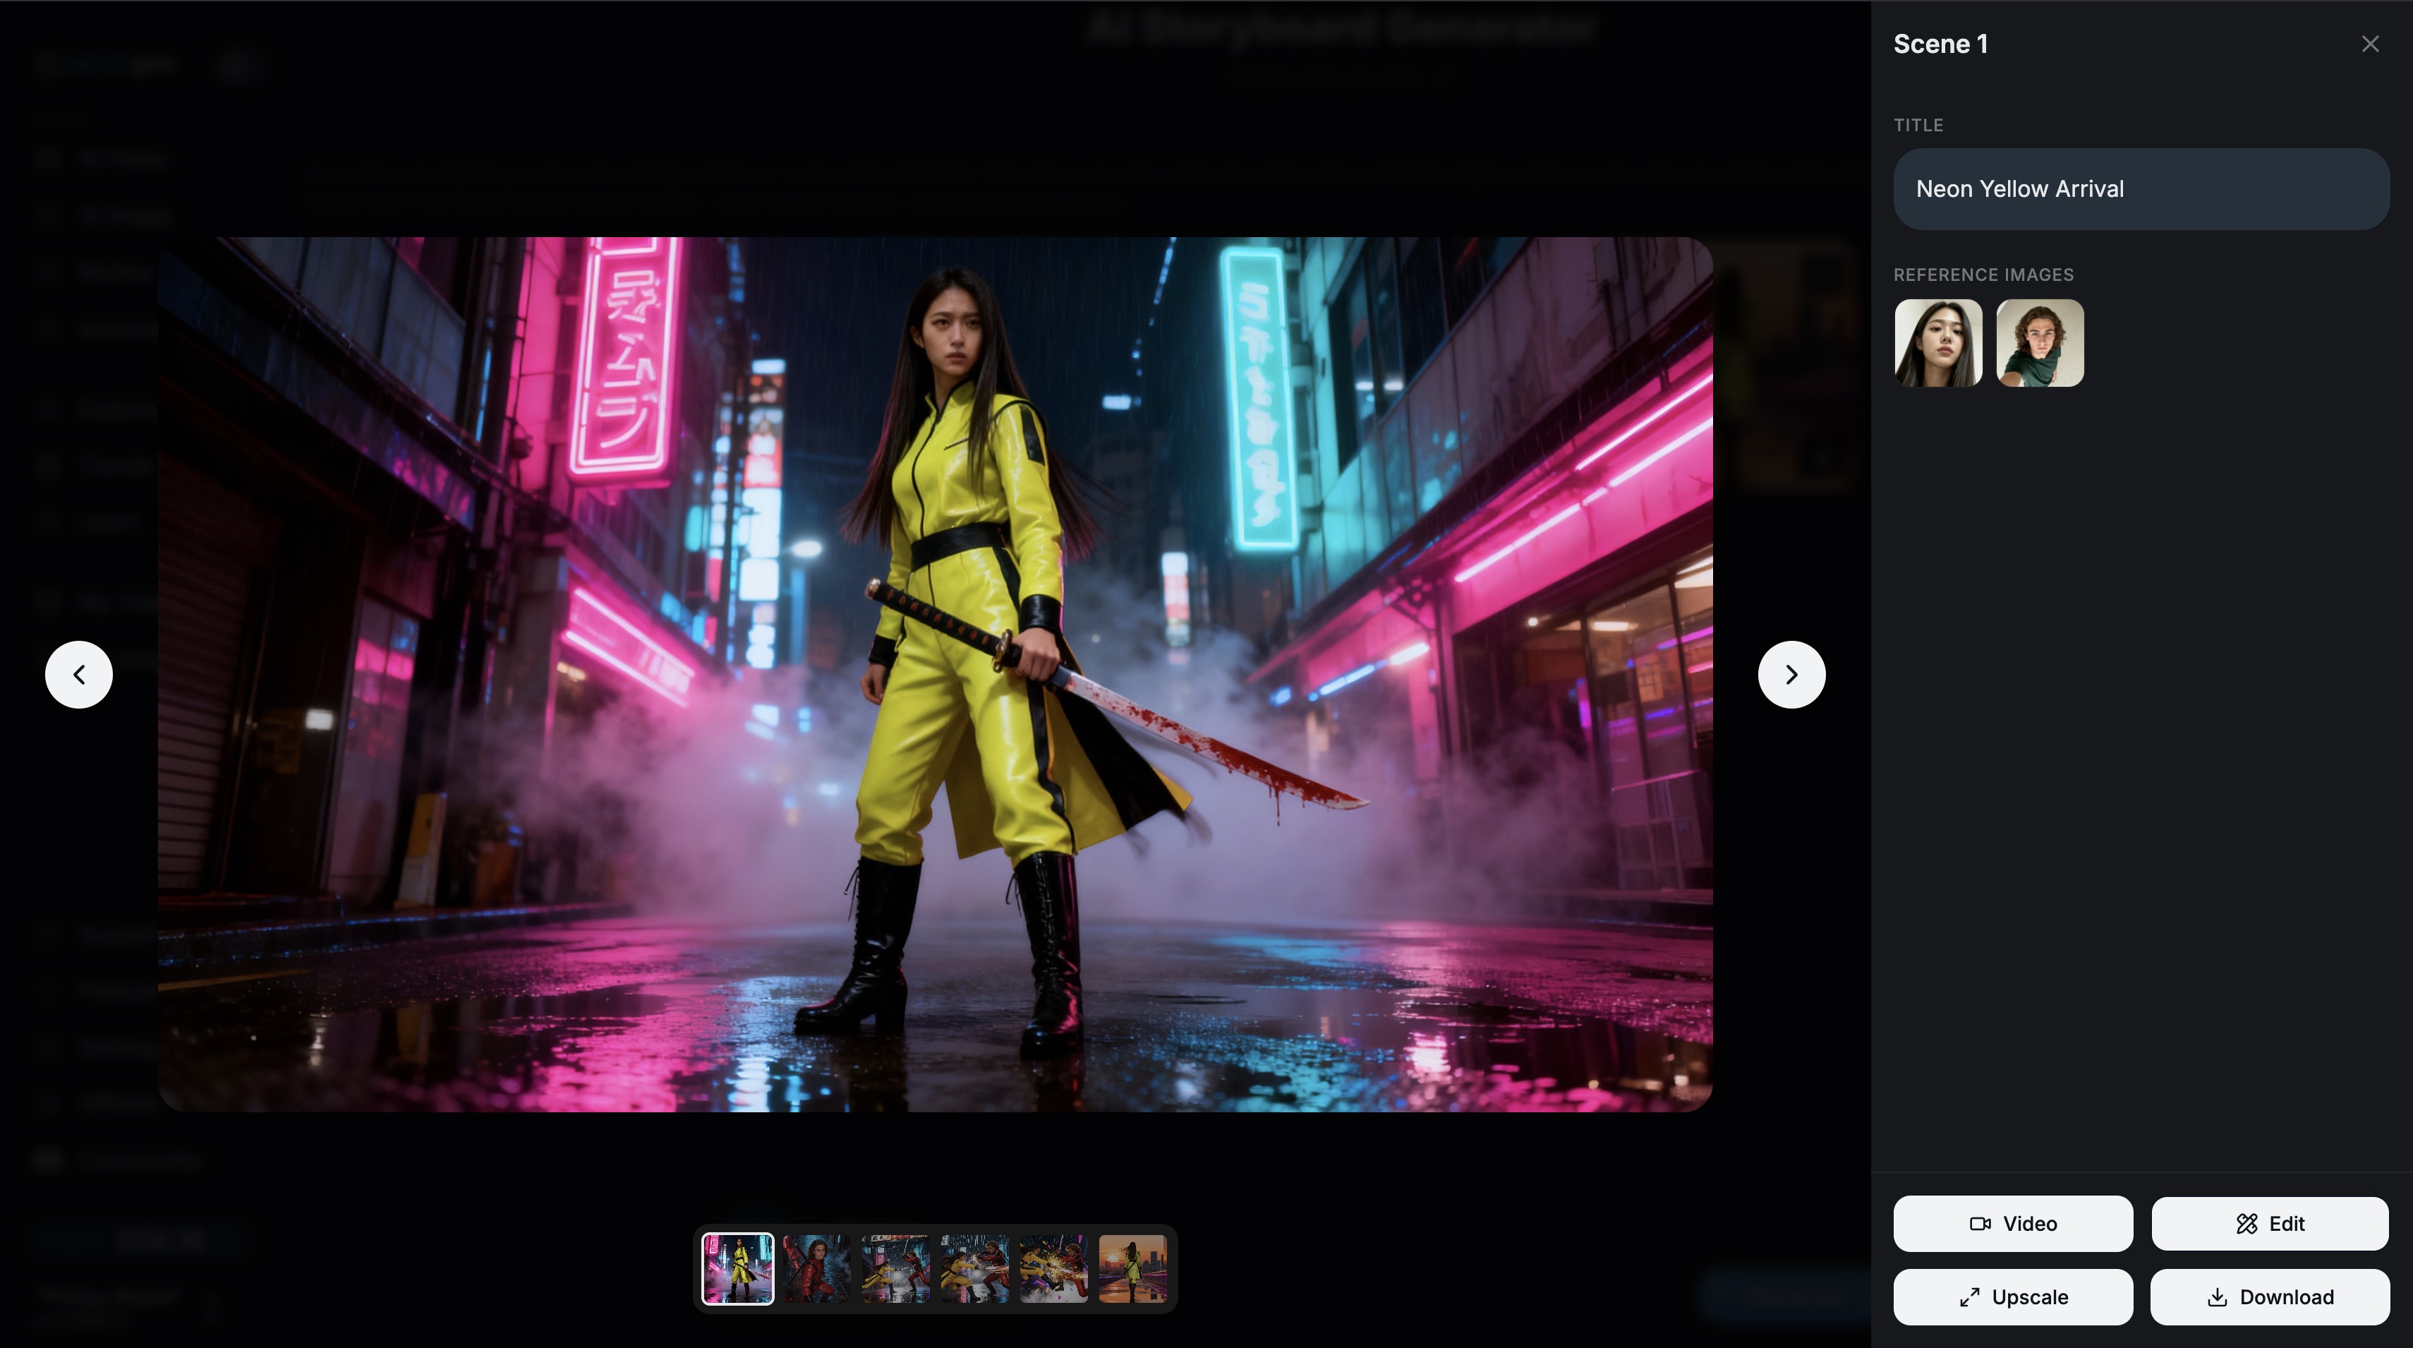The width and height of the screenshot is (2413, 1348).
Task: Click the main yellow-jumpsuit scene image
Action: (935, 675)
